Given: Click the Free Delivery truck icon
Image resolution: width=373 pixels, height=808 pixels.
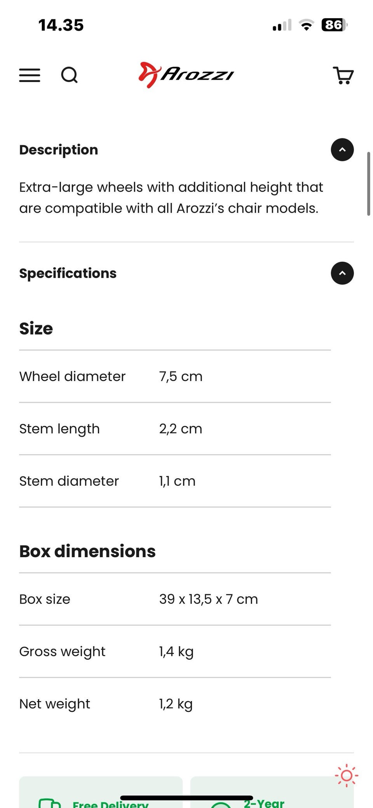Looking at the screenshot, I should 50,803.
